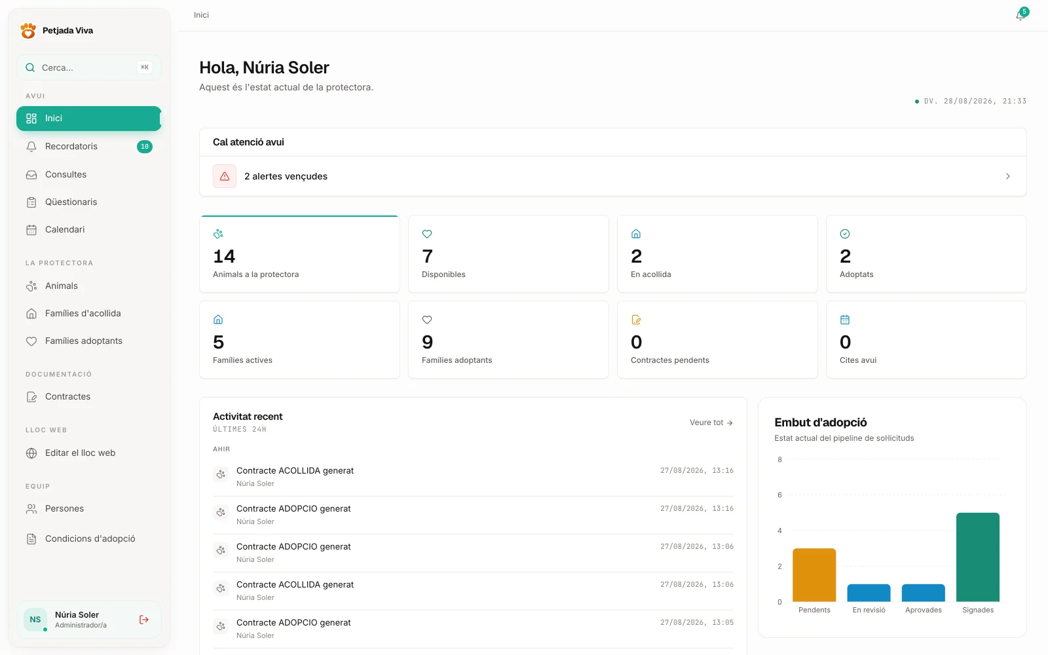Image resolution: width=1048 pixels, height=655 pixels.
Task: Open Condicions d'adopció page
Action: pos(89,539)
